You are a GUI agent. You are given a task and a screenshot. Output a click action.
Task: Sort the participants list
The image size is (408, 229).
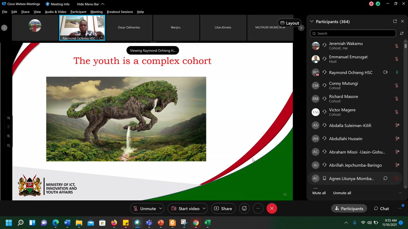click(x=402, y=33)
